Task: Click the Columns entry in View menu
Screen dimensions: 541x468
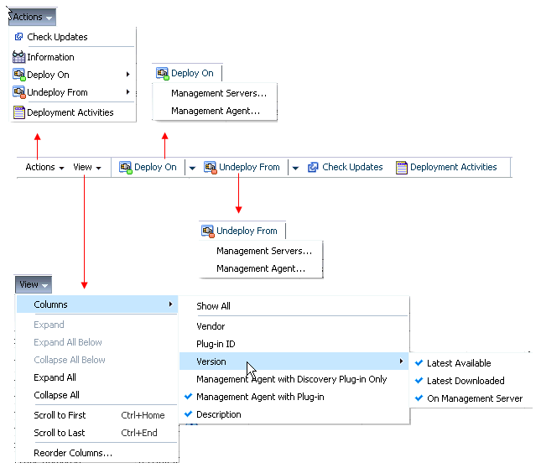Action: [x=97, y=304]
